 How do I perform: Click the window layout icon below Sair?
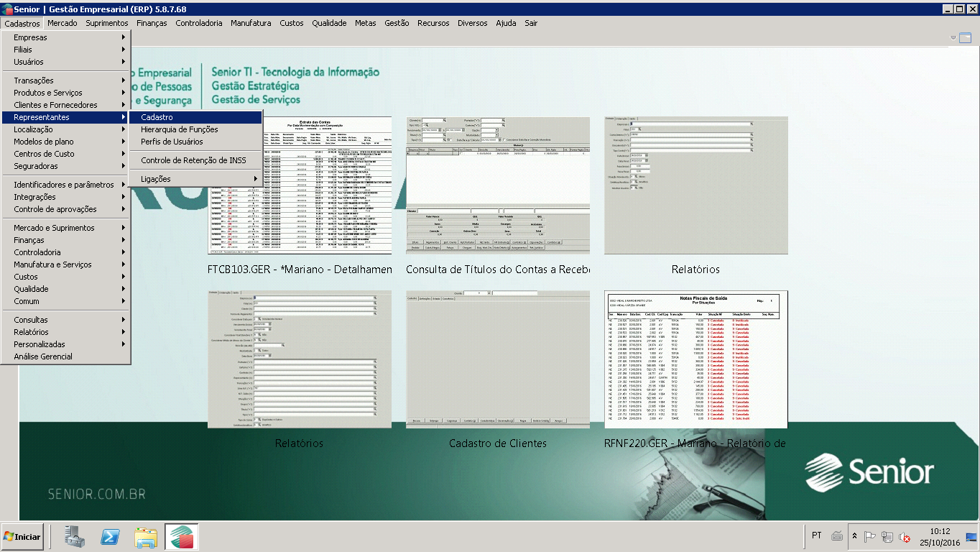tap(966, 37)
